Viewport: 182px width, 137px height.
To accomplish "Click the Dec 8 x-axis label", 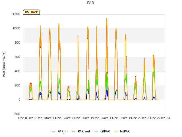I will (x=23, y=118).
